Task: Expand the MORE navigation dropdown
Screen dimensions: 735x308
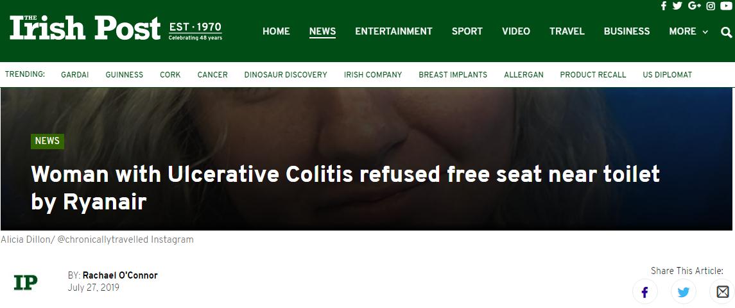Action: (688, 31)
